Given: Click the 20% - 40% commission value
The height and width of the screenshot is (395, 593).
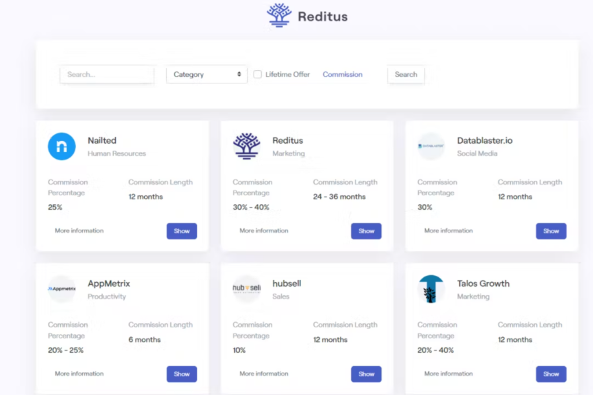Looking at the screenshot, I should coord(435,350).
